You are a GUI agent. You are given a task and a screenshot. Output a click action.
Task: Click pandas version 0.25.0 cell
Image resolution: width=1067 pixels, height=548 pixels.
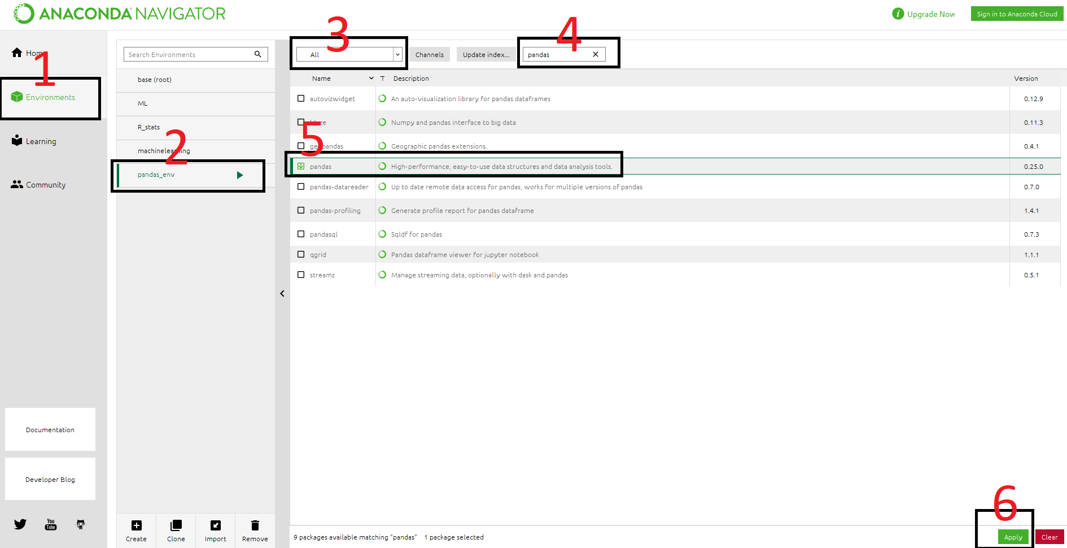coord(1034,167)
